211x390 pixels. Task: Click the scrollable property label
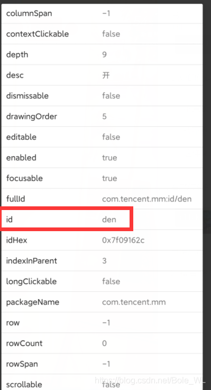click(24, 385)
